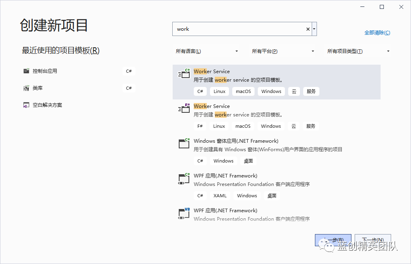411x264 pixels.
Task: Clear the search box with the X icon
Action: click(308, 29)
